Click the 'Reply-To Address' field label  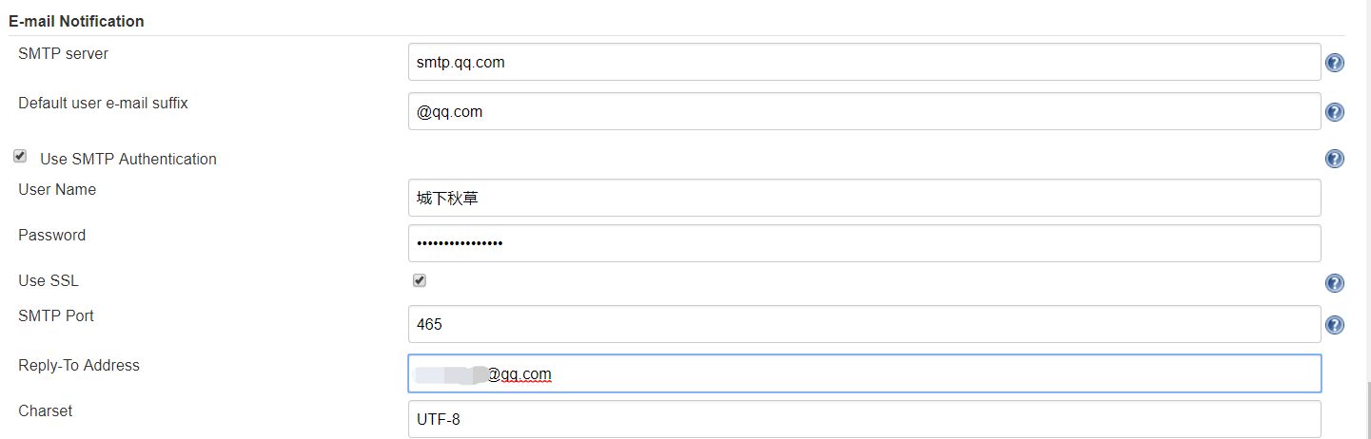click(79, 365)
